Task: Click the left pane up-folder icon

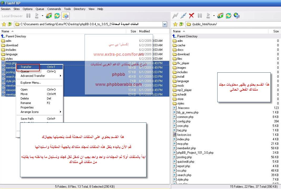Action: point(10,24)
